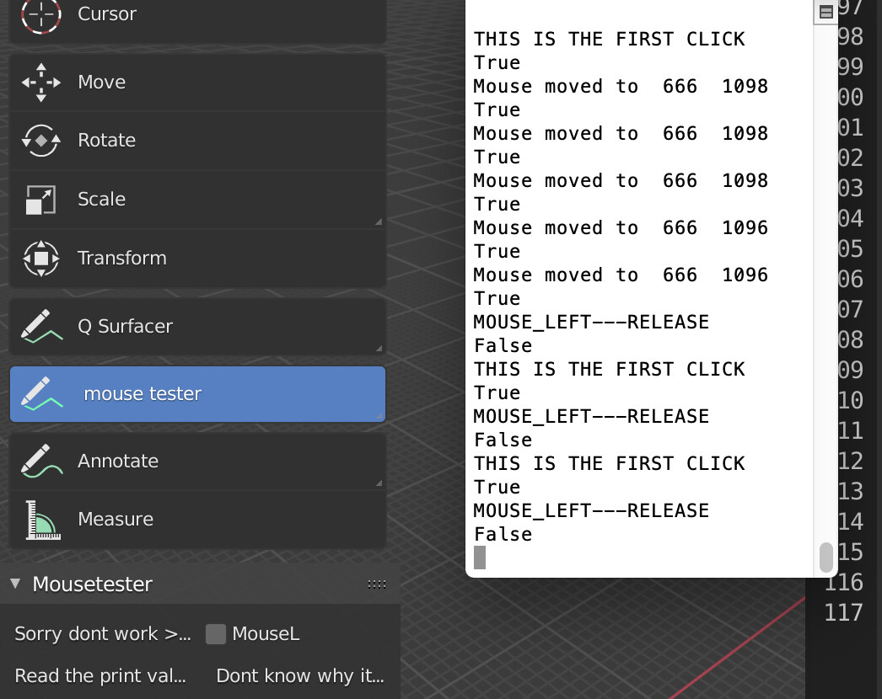
Task: Select the Rotate tool icon
Action: point(41,141)
